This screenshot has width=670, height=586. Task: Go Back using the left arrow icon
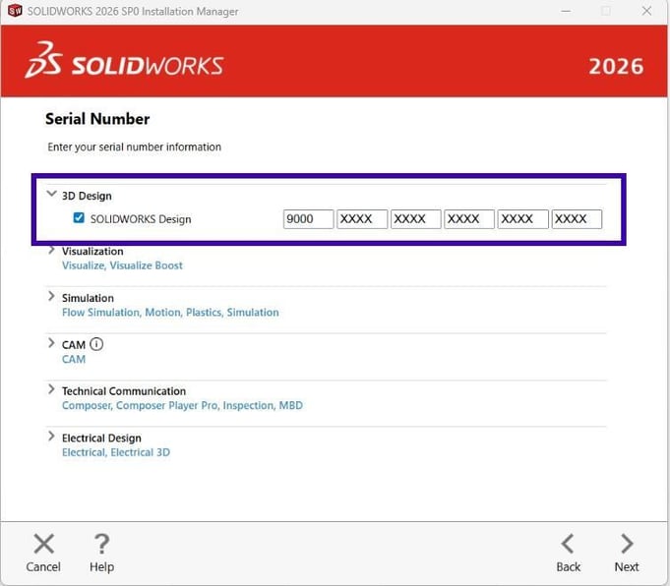tap(568, 544)
